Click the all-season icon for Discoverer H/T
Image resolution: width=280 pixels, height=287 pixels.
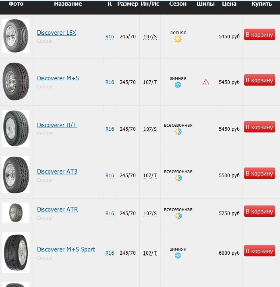click(178, 132)
